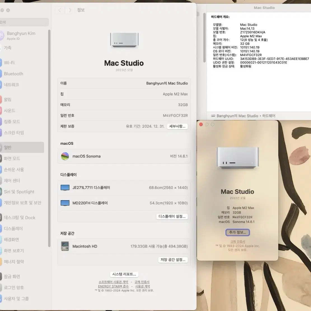Click resolution text 54.3cm(1920 × 1080)
The image size is (311, 311).
(169, 203)
